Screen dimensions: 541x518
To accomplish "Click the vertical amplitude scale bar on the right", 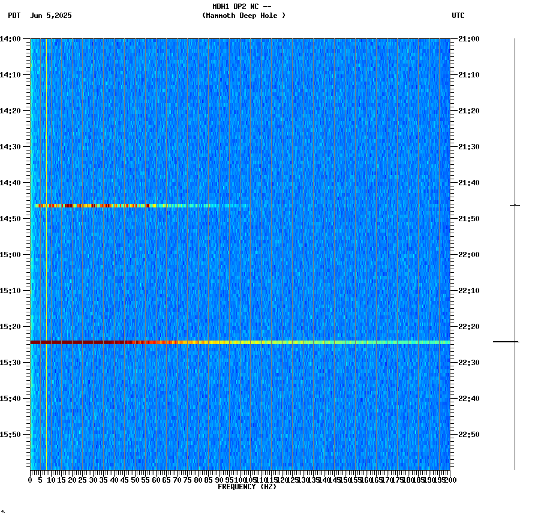I will (515, 258).
